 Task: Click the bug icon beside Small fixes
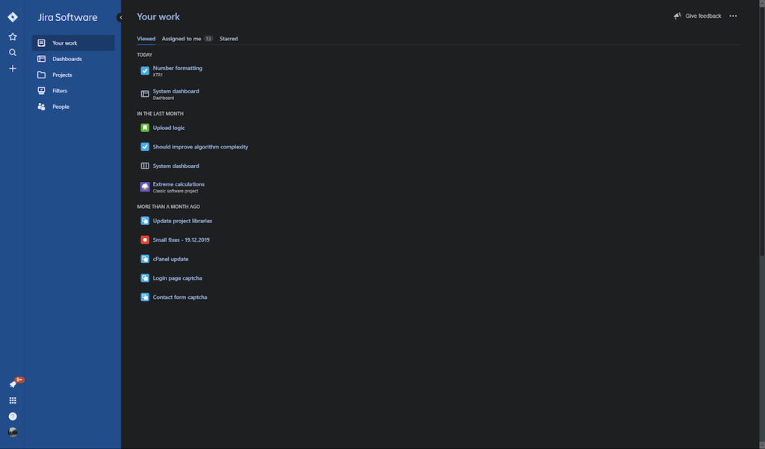pos(144,239)
